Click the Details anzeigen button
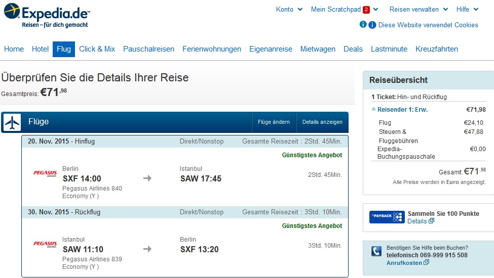 coord(322,122)
